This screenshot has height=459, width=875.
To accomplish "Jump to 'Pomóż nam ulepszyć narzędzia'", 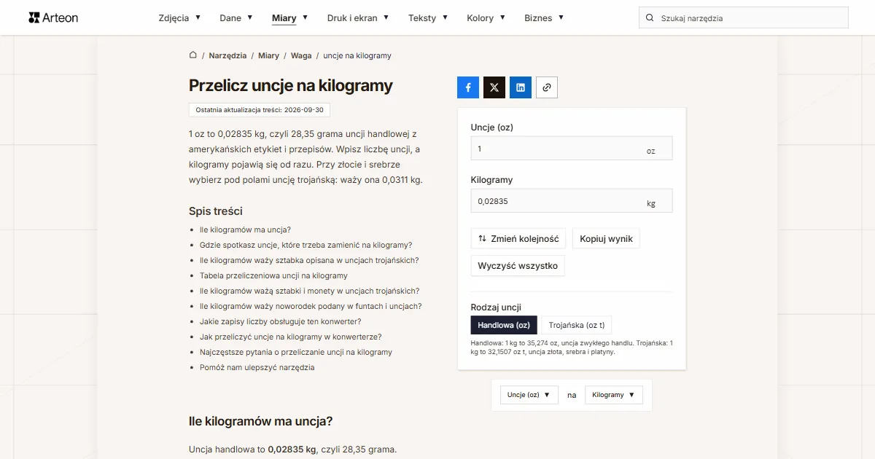I will pyautogui.click(x=257, y=367).
